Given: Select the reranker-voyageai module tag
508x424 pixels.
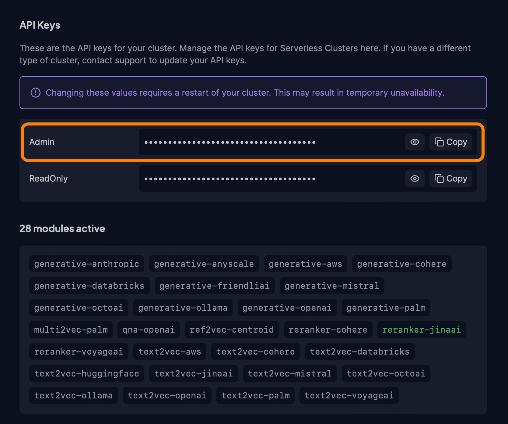Looking at the screenshot, I should pos(79,352).
